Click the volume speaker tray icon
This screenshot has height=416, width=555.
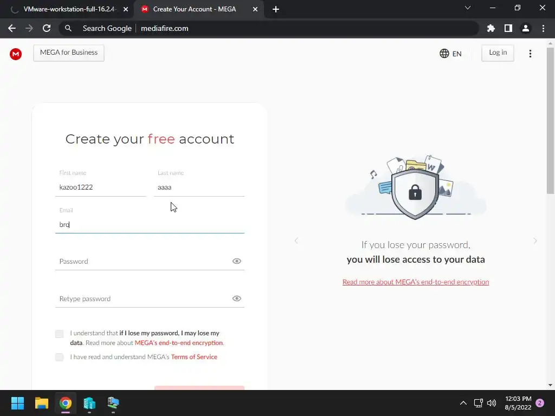coord(492,403)
